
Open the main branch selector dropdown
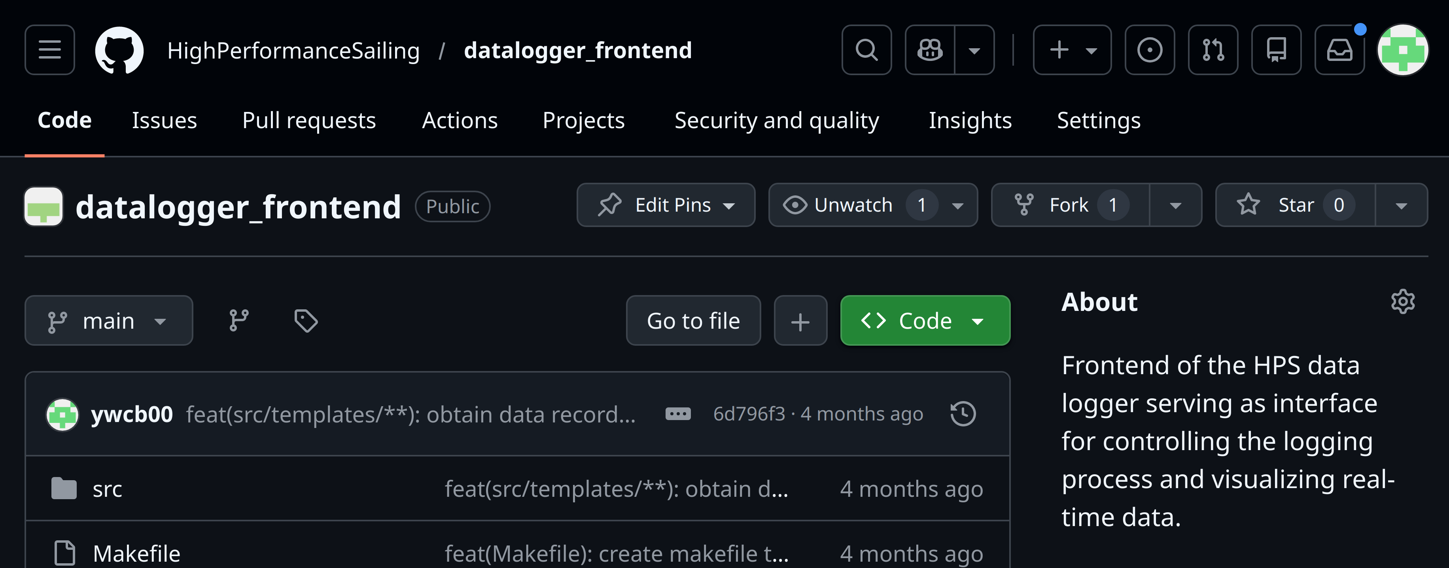pyautogui.click(x=109, y=320)
